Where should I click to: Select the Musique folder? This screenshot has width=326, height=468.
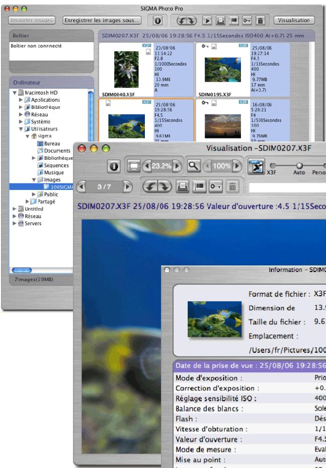point(51,172)
